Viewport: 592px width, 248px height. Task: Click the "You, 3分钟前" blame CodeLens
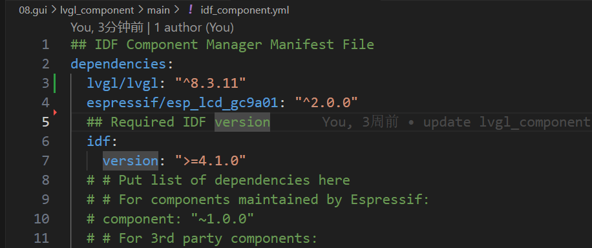[107, 28]
